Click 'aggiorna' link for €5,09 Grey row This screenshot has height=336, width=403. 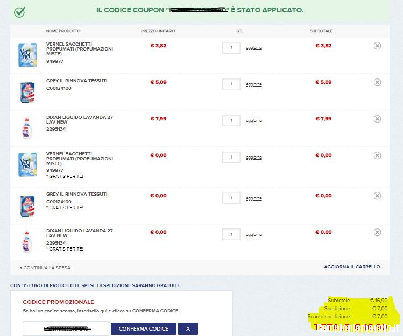[254, 85]
